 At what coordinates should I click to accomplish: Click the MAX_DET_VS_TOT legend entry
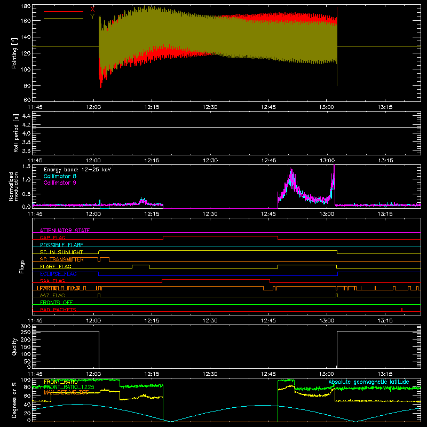66,392
